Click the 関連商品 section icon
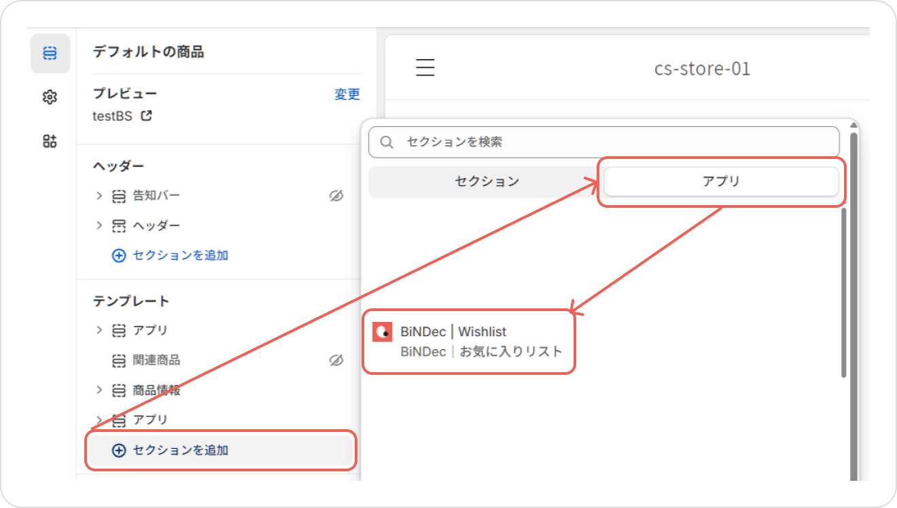Screen dimensions: 897x508 point(119,361)
